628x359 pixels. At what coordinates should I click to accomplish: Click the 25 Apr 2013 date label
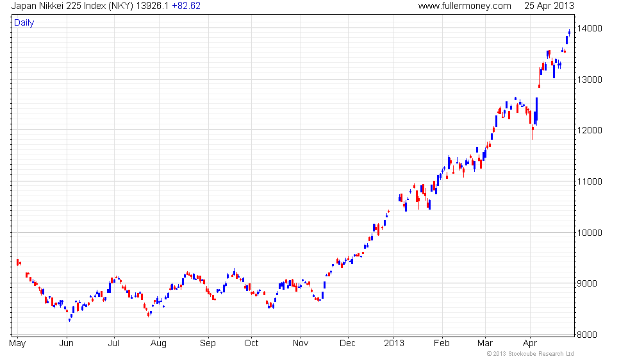[x=549, y=6]
